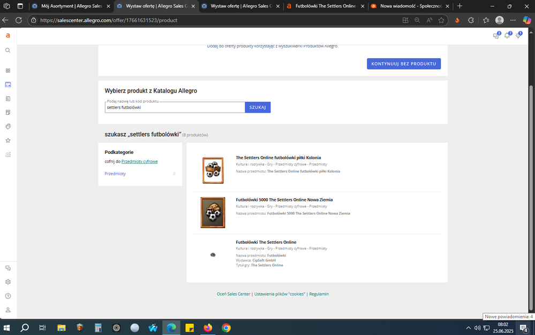Viewport: 535px width, 335px height.
Task: Open the tab actions icon in title bar
Action: [x=20, y=6]
